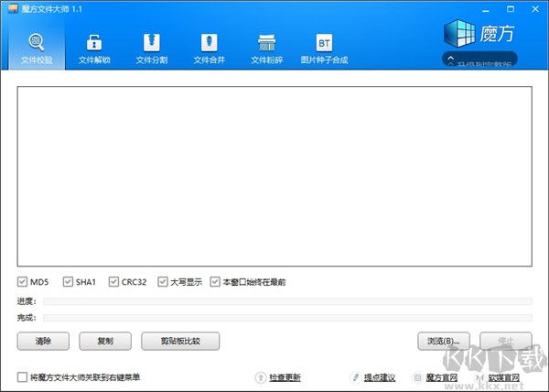Toggle 大写显示 uppercase display option
The width and height of the screenshot is (549, 392).
(x=163, y=282)
